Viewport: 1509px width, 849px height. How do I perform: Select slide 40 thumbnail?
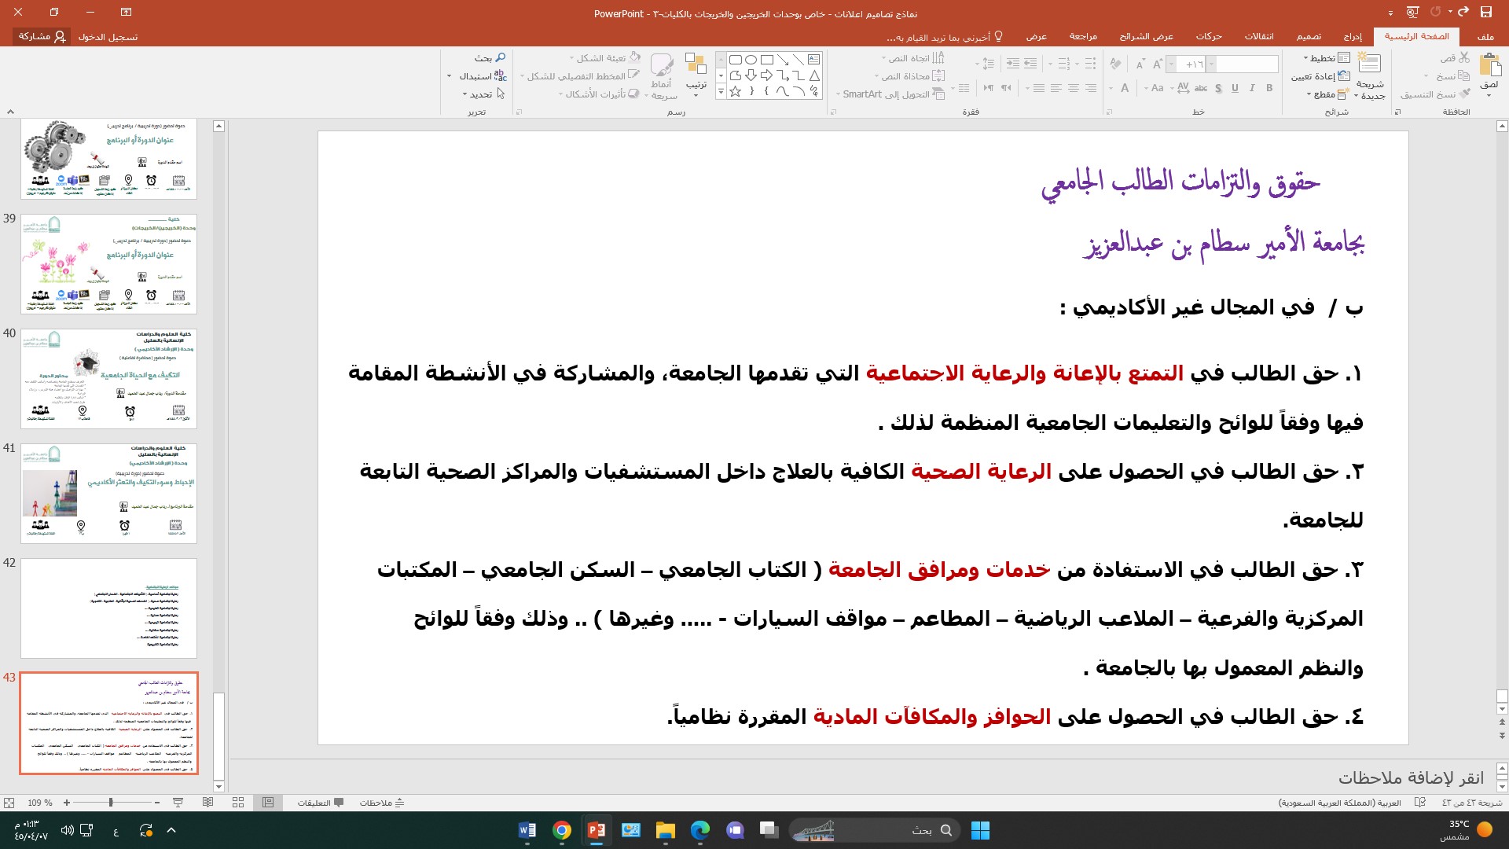point(109,379)
